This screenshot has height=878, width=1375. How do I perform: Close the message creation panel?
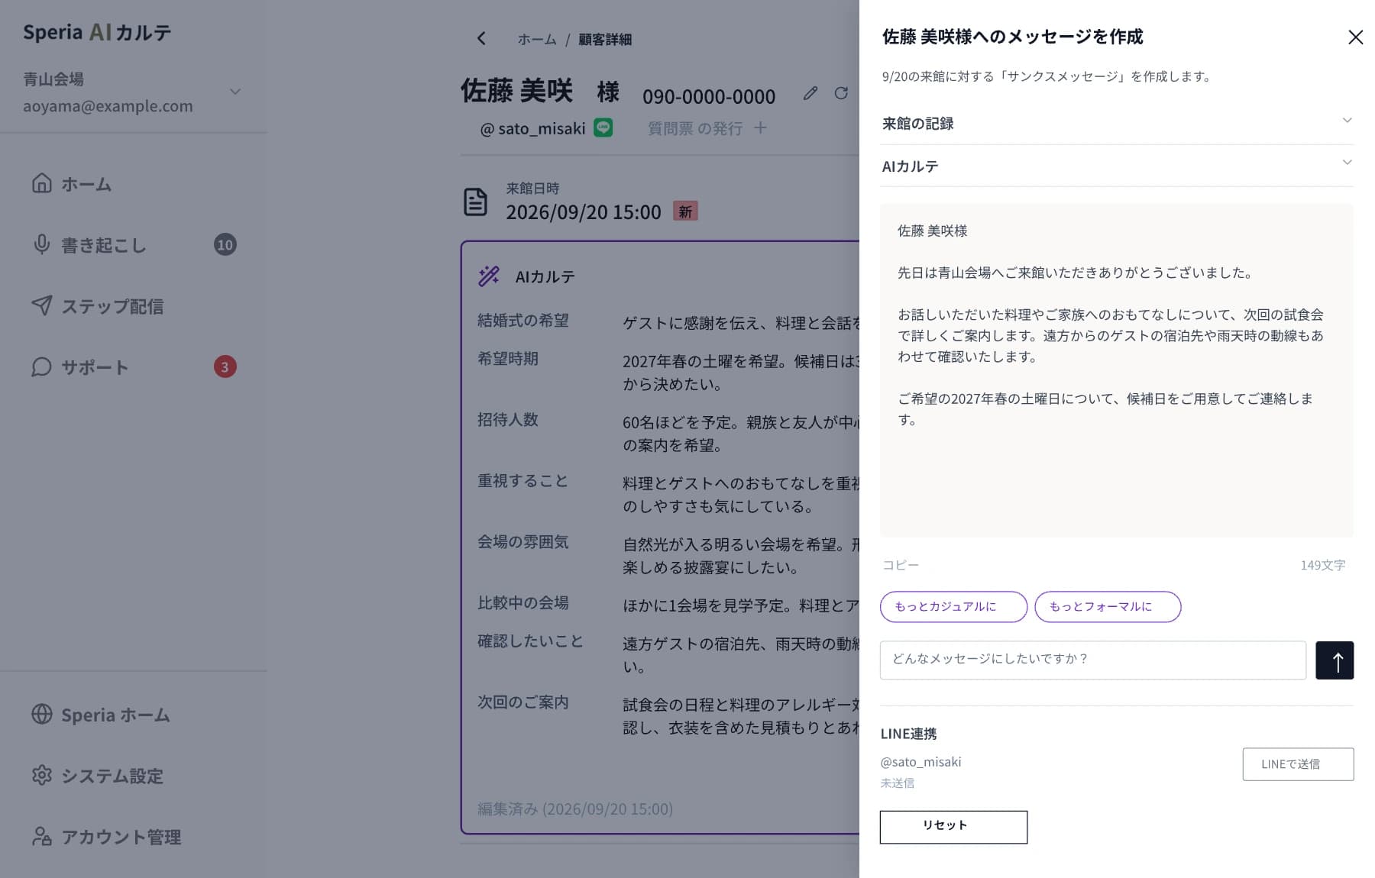[1355, 37]
